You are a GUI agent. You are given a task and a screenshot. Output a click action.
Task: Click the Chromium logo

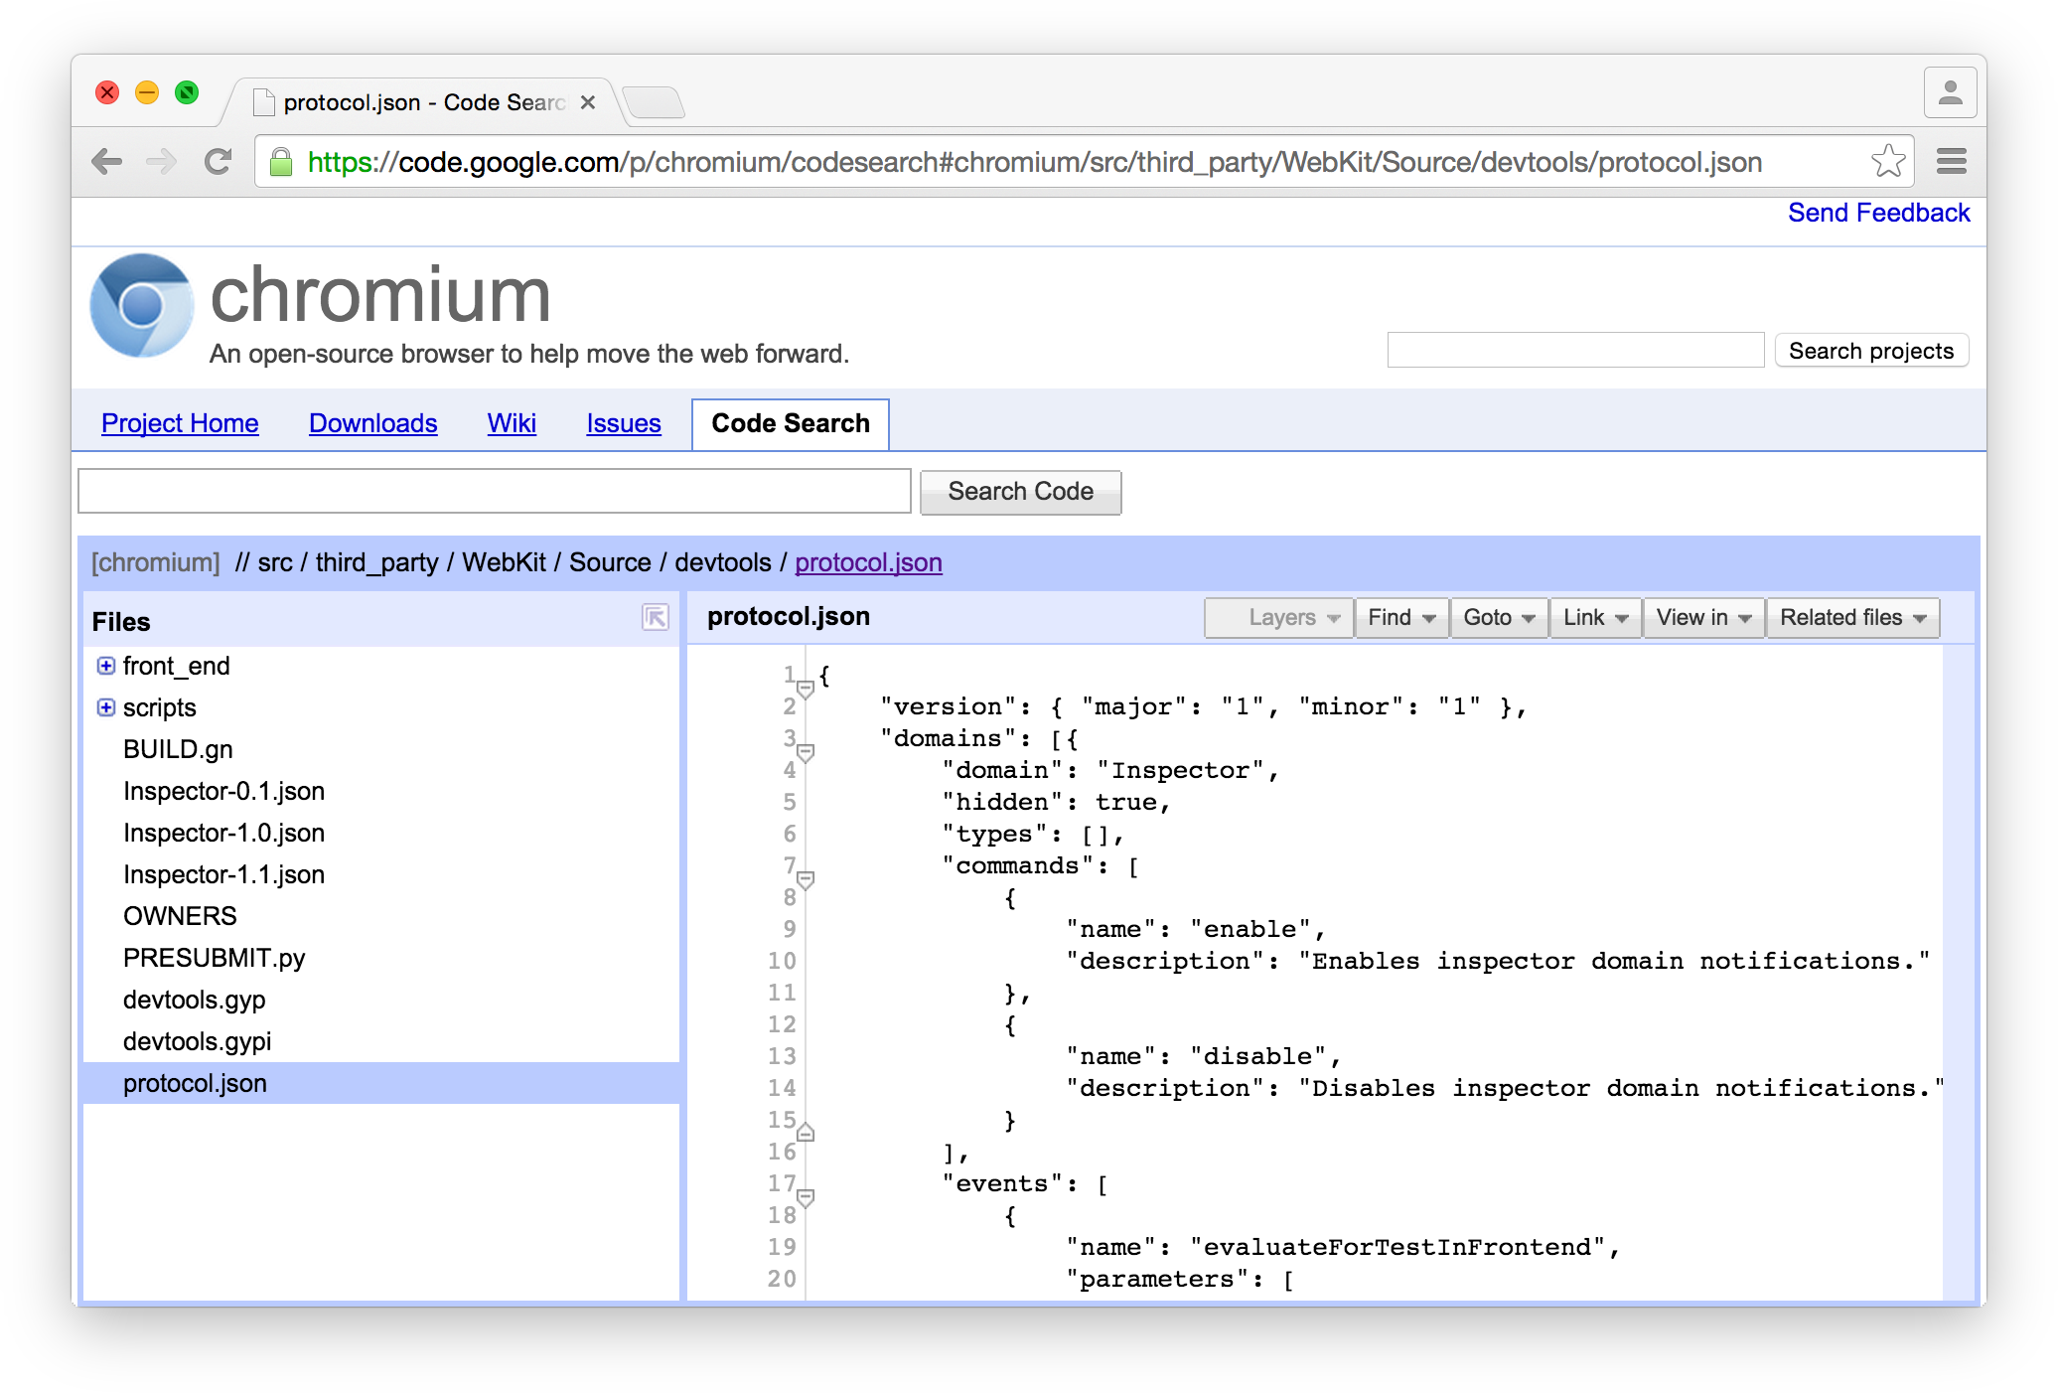click(142, 305)
